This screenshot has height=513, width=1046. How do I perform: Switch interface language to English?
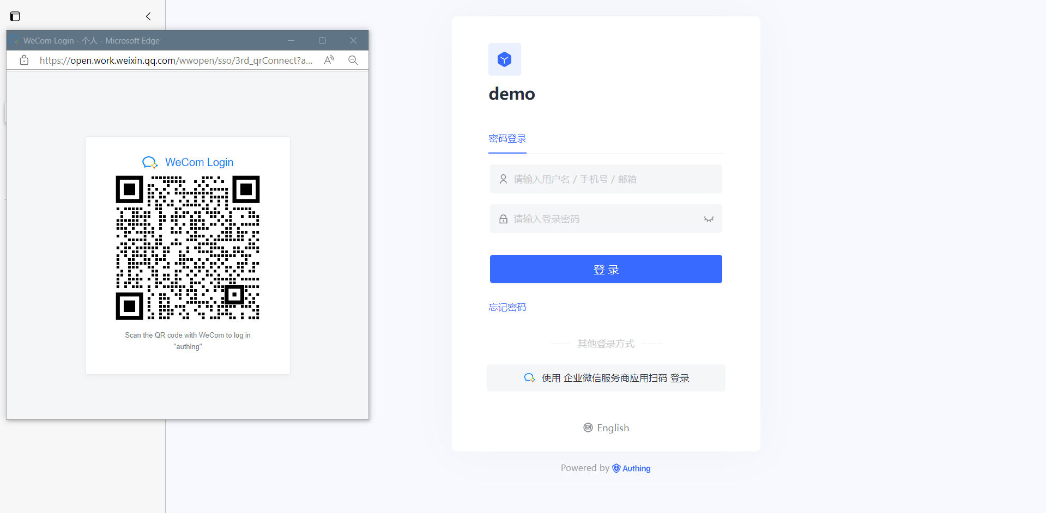tap(613, 427)
